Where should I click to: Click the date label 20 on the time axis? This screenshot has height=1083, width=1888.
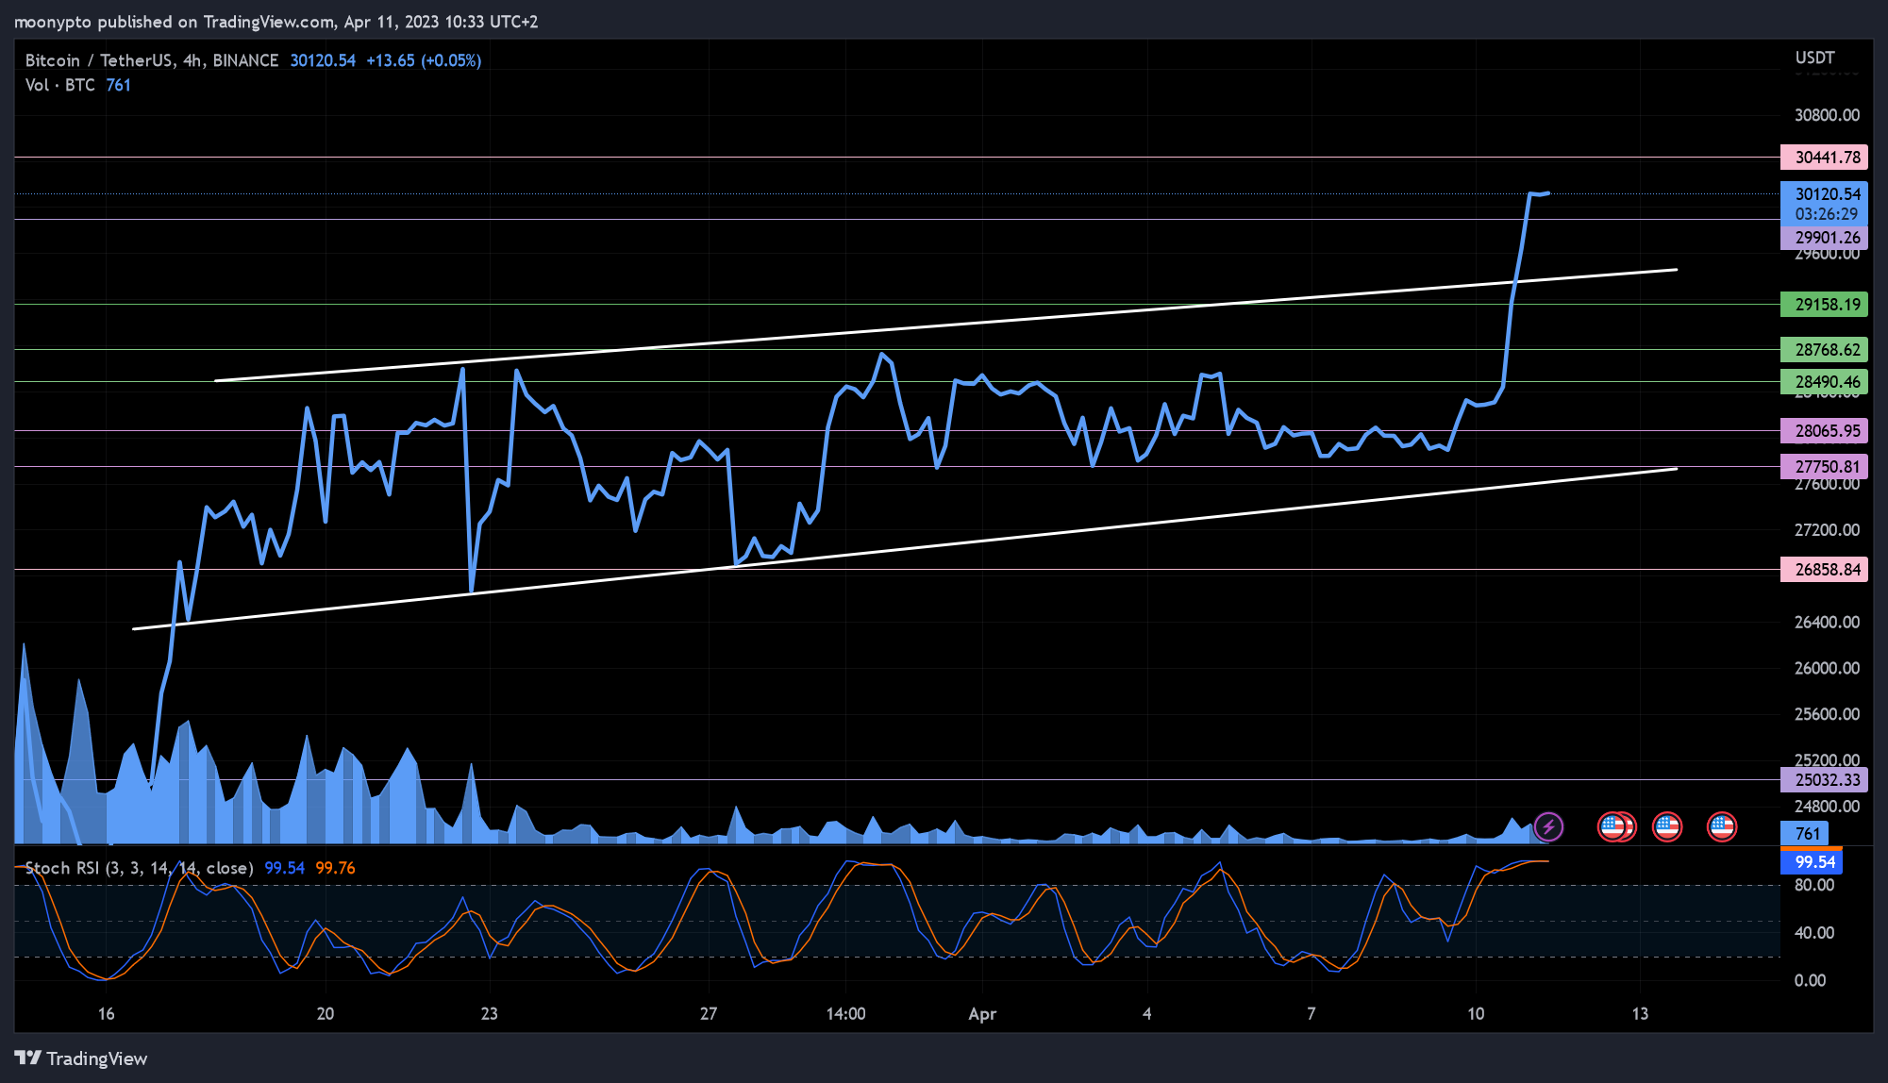pos(325,1014)
